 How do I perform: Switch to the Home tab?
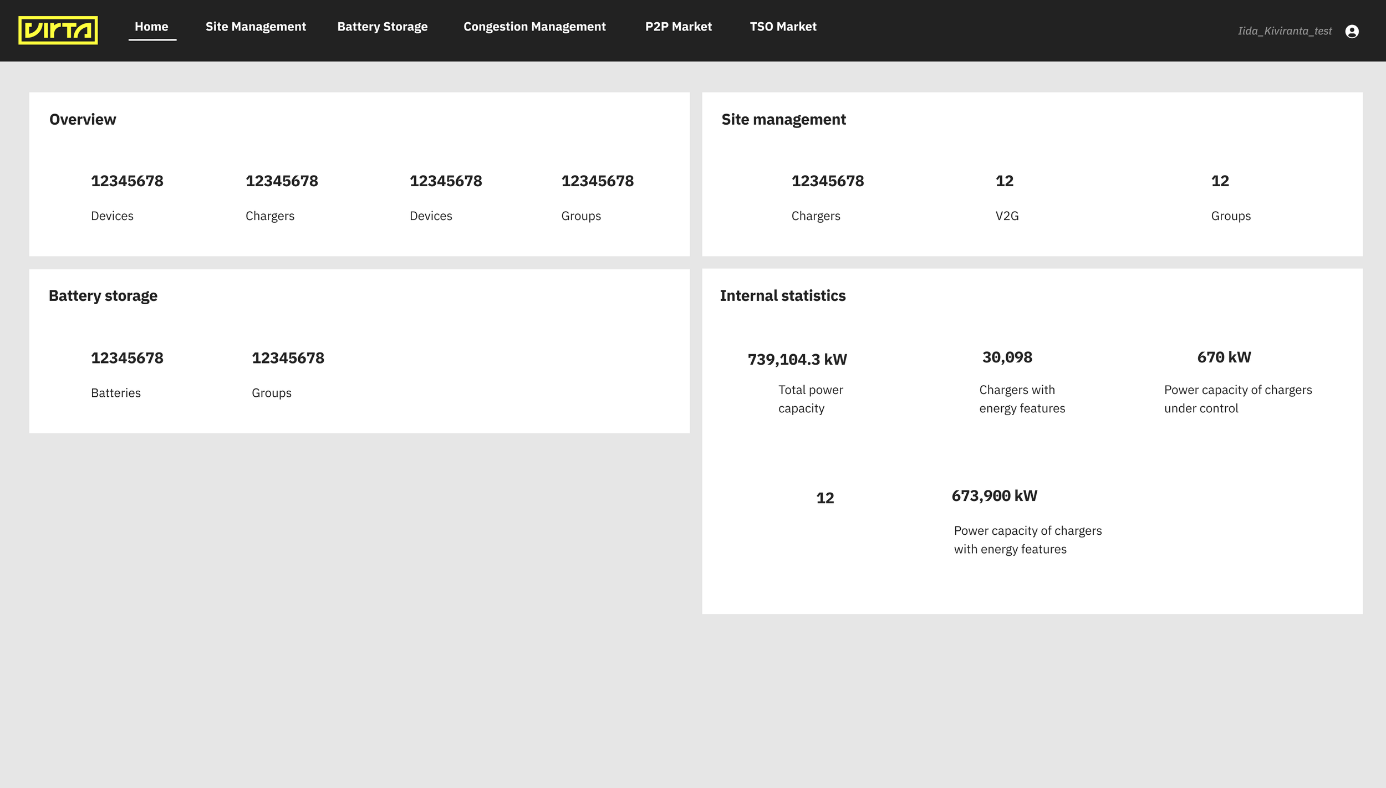151,27
